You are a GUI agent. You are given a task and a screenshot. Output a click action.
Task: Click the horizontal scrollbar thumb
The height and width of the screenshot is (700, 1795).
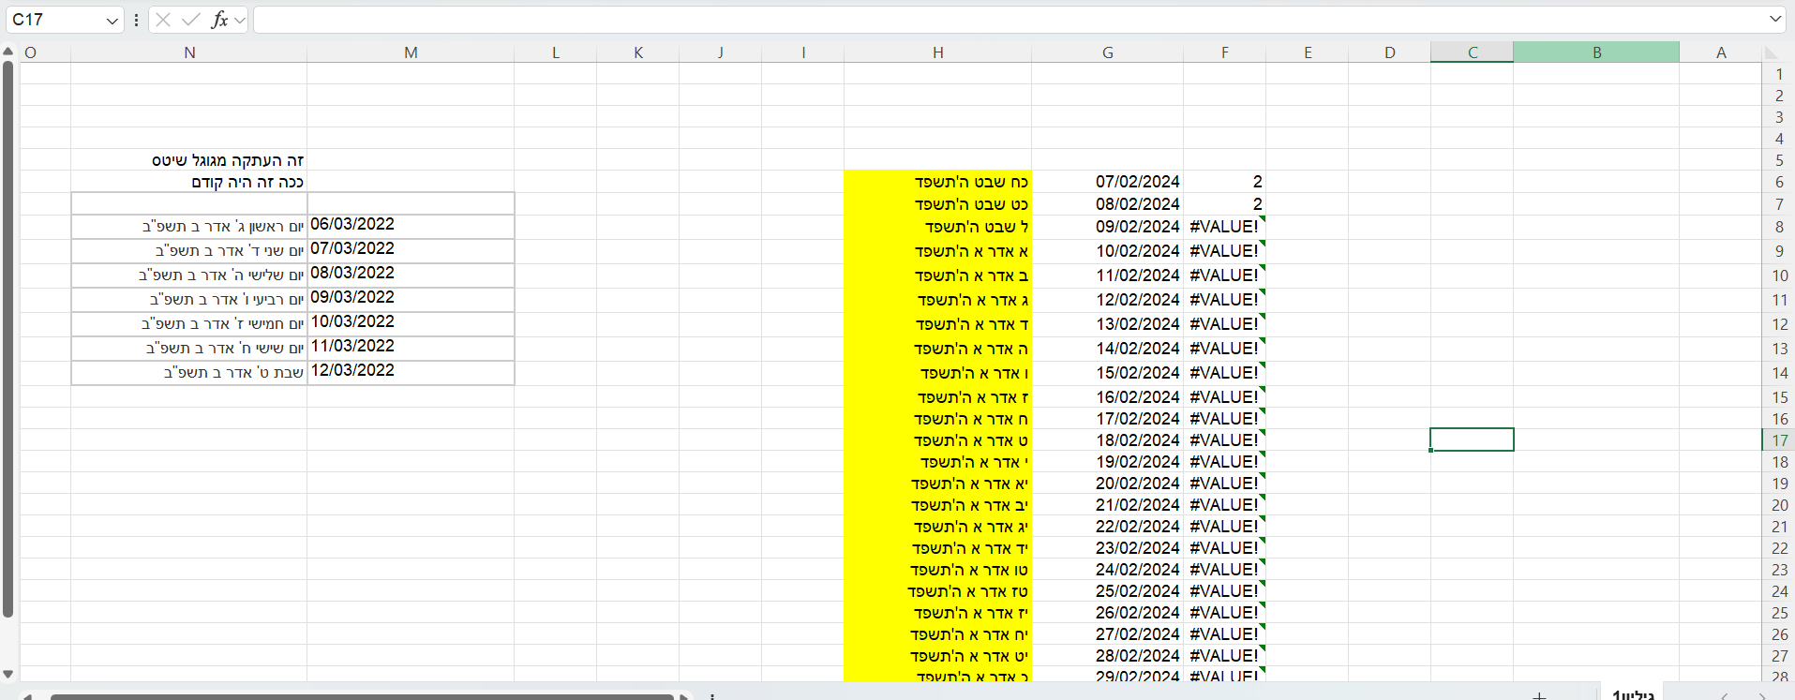pyautogui.click(x=362, y=696)
